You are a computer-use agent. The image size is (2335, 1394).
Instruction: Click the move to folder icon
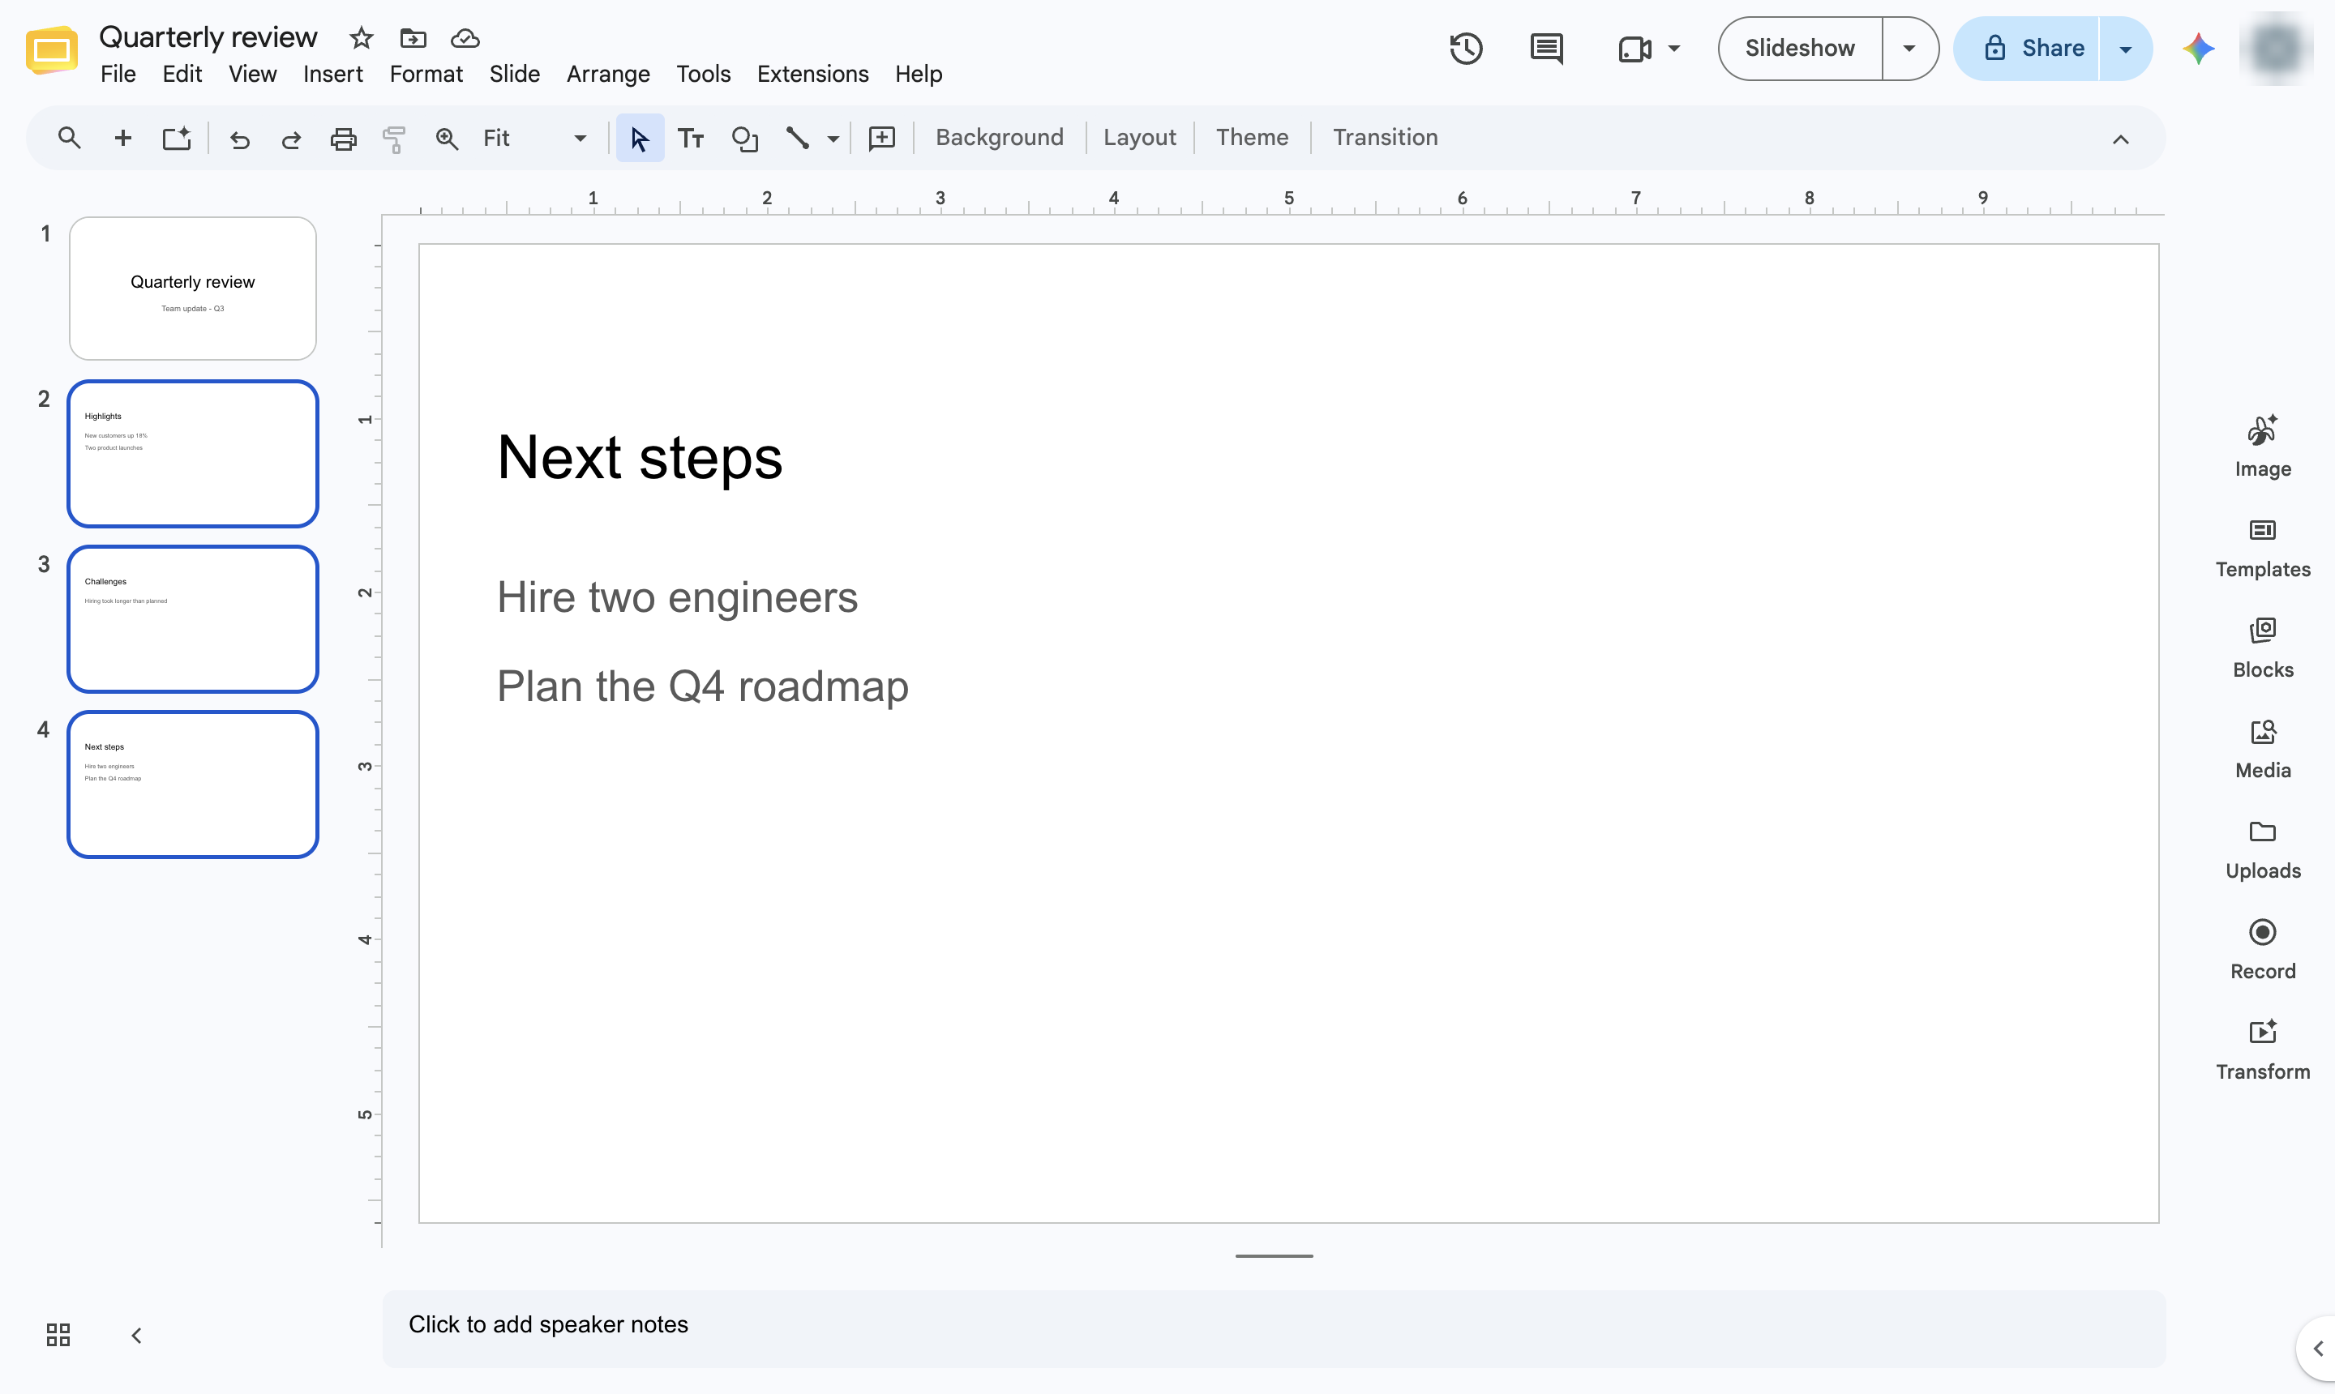tap(413, 39)
